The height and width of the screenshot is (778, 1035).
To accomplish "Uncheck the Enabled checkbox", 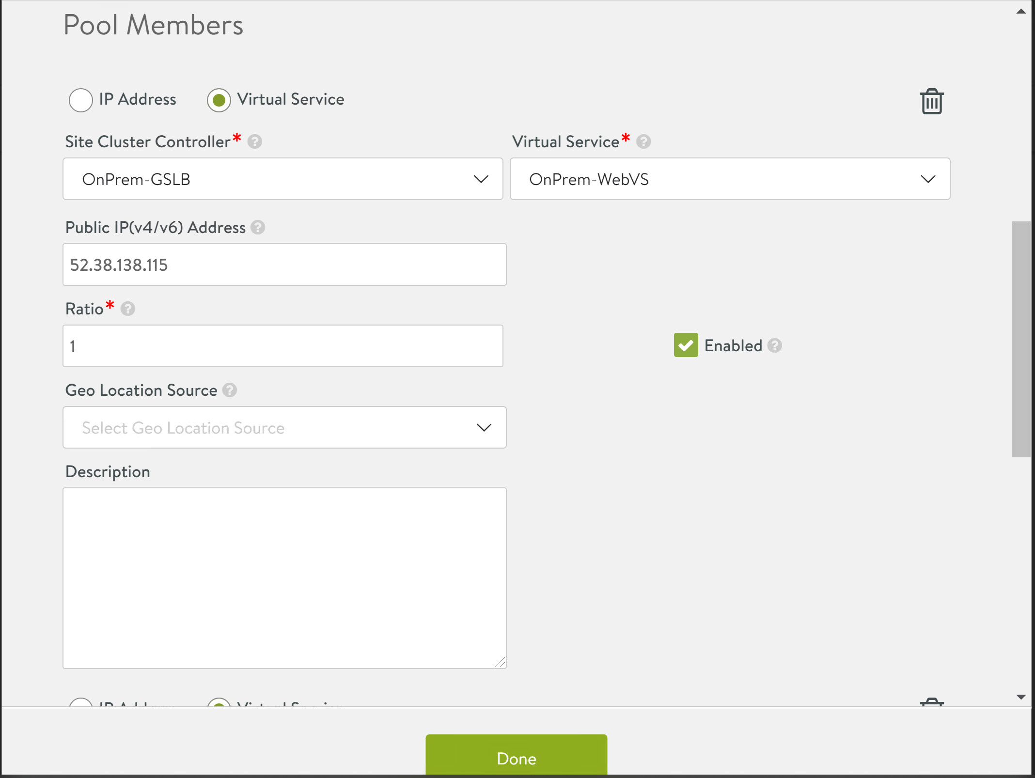I will pyautogui.click(x=686, y=345).
